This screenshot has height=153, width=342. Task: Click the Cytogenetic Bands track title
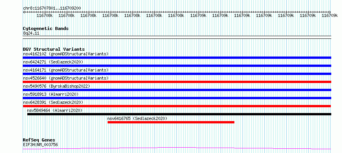tap(46, 28)
